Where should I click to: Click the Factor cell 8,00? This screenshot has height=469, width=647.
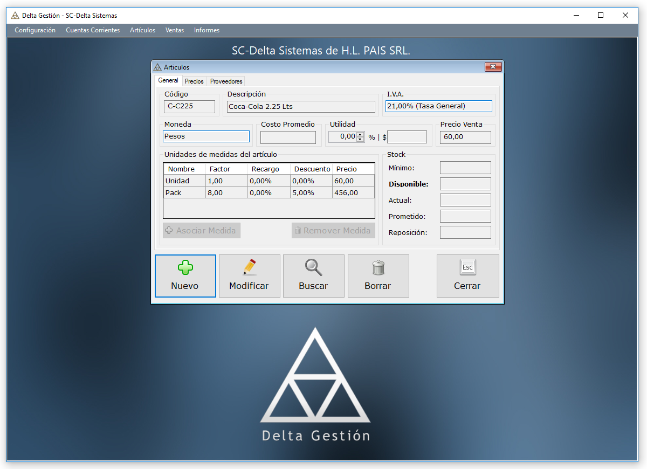click(226, 192)
